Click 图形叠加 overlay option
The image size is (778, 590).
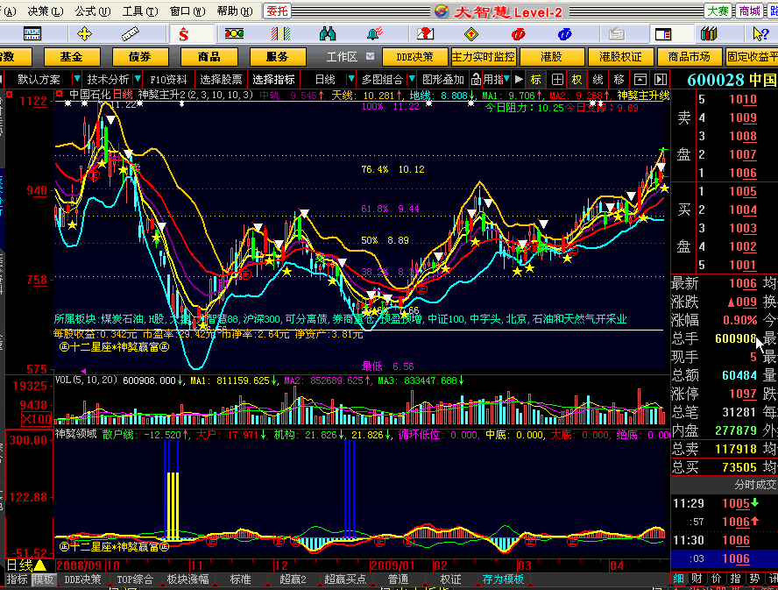click(442, 80)
